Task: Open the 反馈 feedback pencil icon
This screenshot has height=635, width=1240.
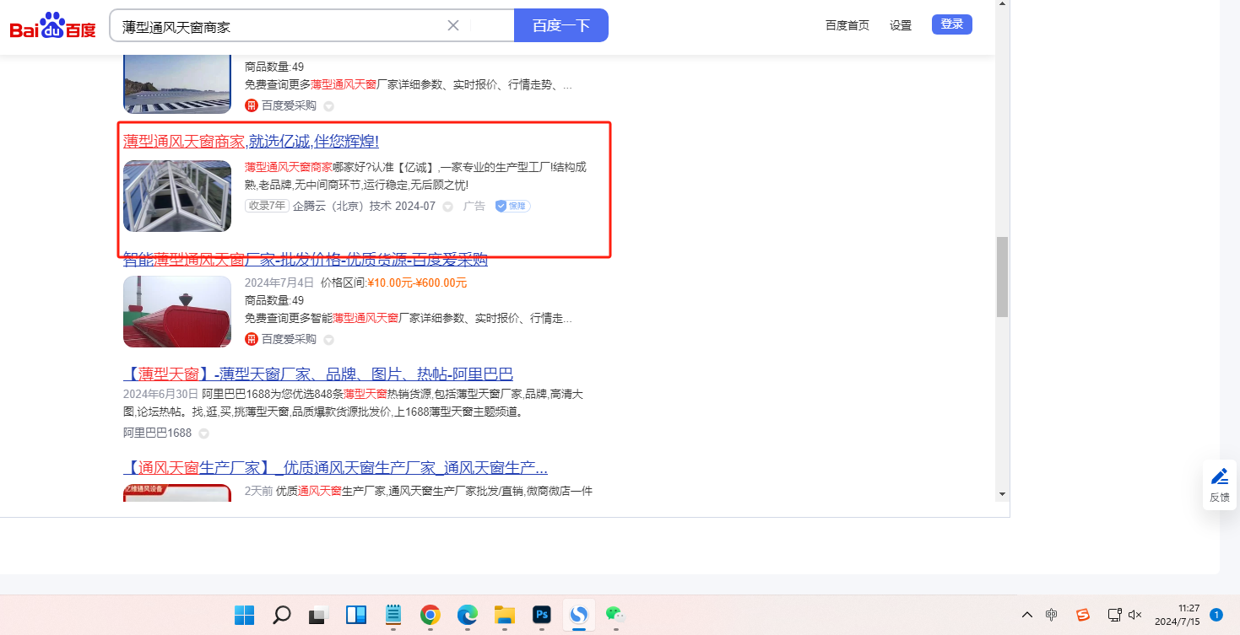Action: 1219,476
